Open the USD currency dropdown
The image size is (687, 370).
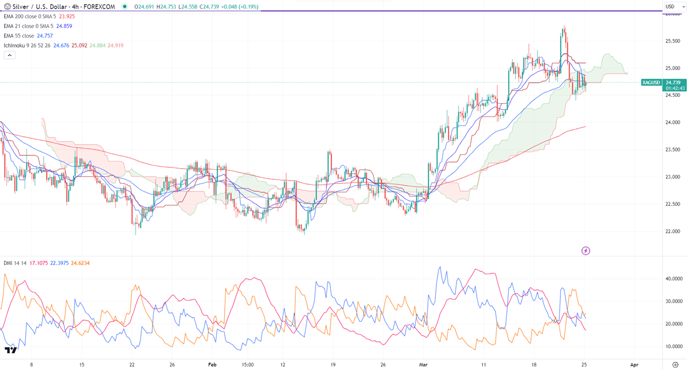(674, 6)
